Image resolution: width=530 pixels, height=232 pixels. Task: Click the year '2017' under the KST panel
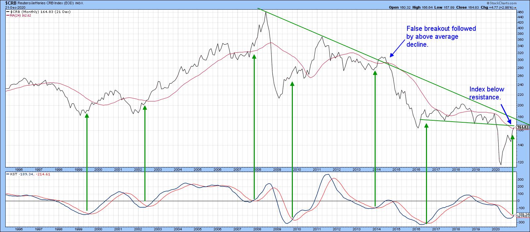436,229
